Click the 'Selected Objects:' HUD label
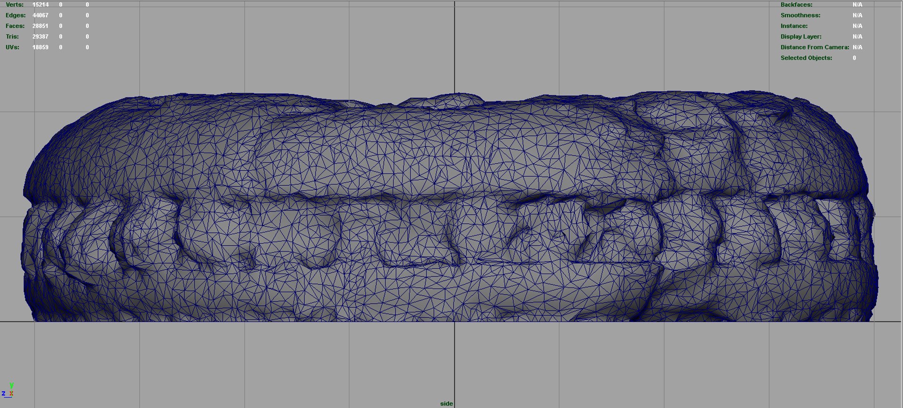 pyautogui.click(x=806, y=58)
